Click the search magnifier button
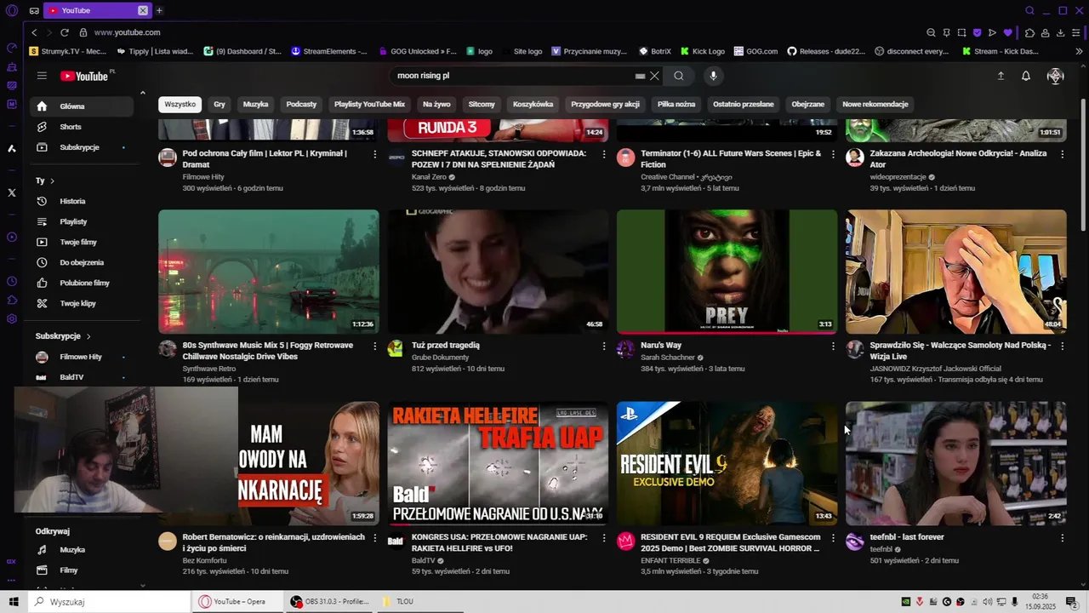This screenshot has width=1089, height=613. [x=679, y=76]
